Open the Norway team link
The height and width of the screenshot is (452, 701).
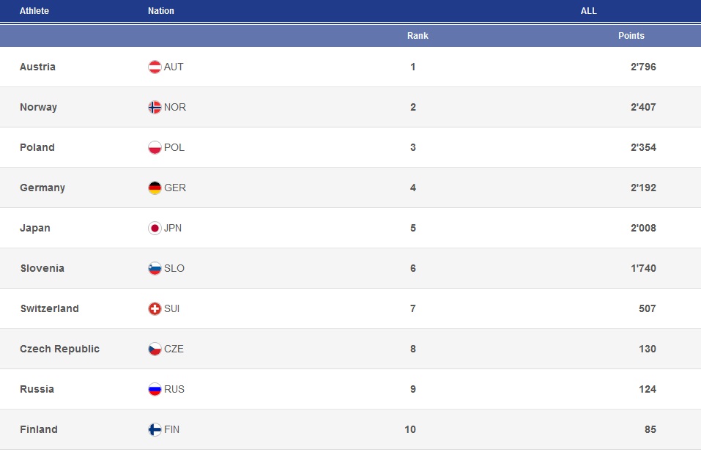[38, 107]
